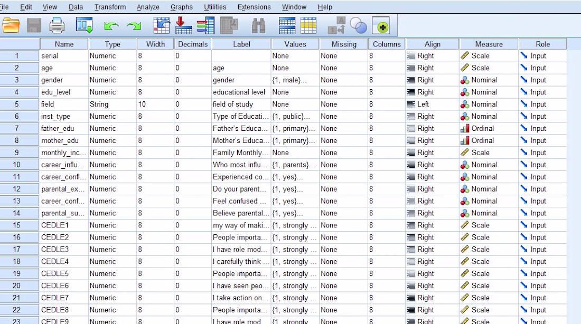This screenshot has height=324, width=581.
Task: Click the Run Descriptive Statistics icon
Action: click(229, 25)
